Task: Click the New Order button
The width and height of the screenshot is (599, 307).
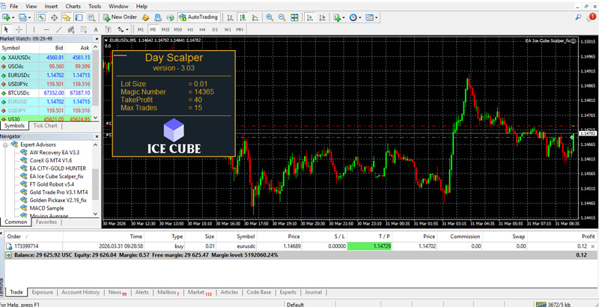Action: click(120, 17)
